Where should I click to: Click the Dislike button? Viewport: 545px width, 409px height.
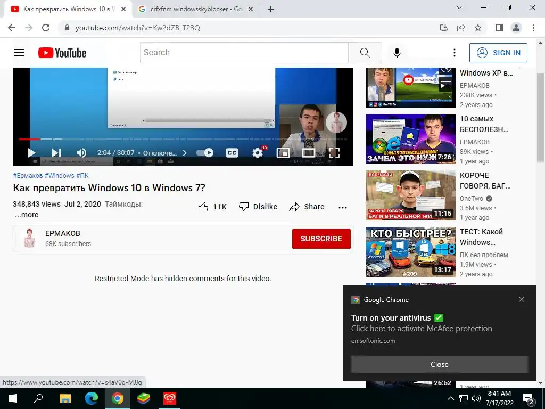(258, 207)
